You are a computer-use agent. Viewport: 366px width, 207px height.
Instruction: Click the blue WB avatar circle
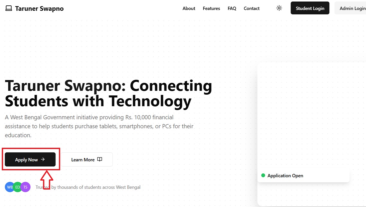click(10, 187)
